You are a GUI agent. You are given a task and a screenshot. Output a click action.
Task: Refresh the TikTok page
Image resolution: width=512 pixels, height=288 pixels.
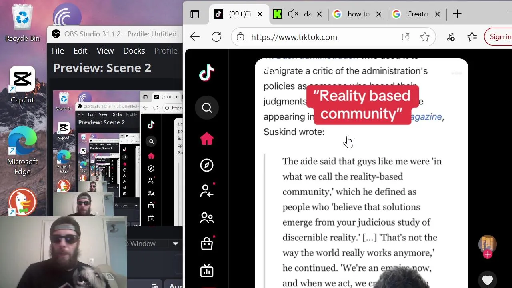(216, 37)
